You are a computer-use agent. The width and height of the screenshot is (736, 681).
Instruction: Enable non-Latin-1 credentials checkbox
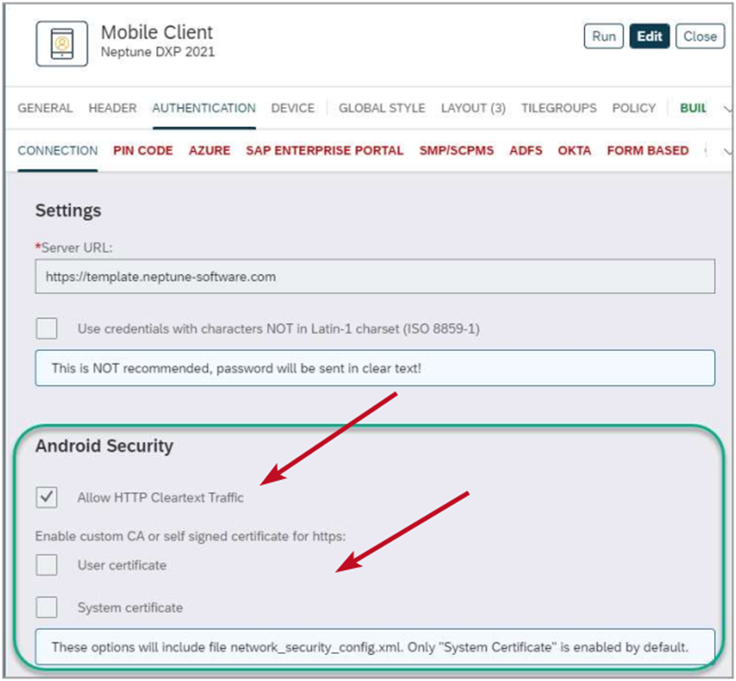(47, 328)
